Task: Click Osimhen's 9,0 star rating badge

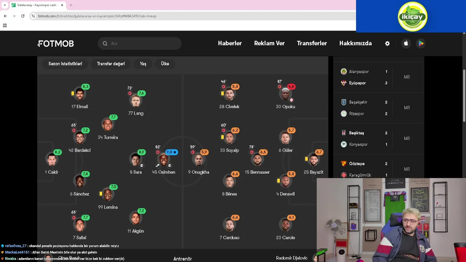Action: point(171,152)
